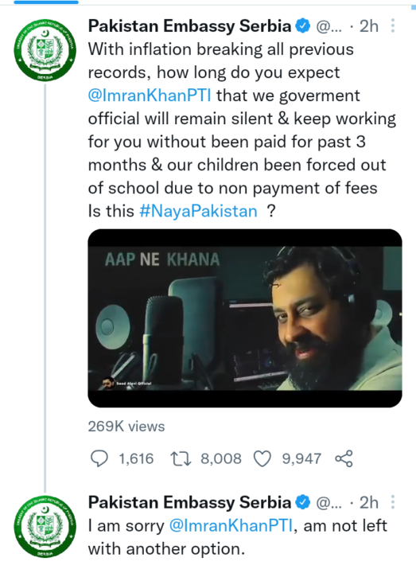Screen dimensions: 416x573
Task: Open @ImranKhanPTI mention in reply tweet
Action: (231, 526)
